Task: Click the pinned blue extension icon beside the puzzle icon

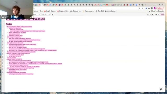Action: [x=146, y=8]
